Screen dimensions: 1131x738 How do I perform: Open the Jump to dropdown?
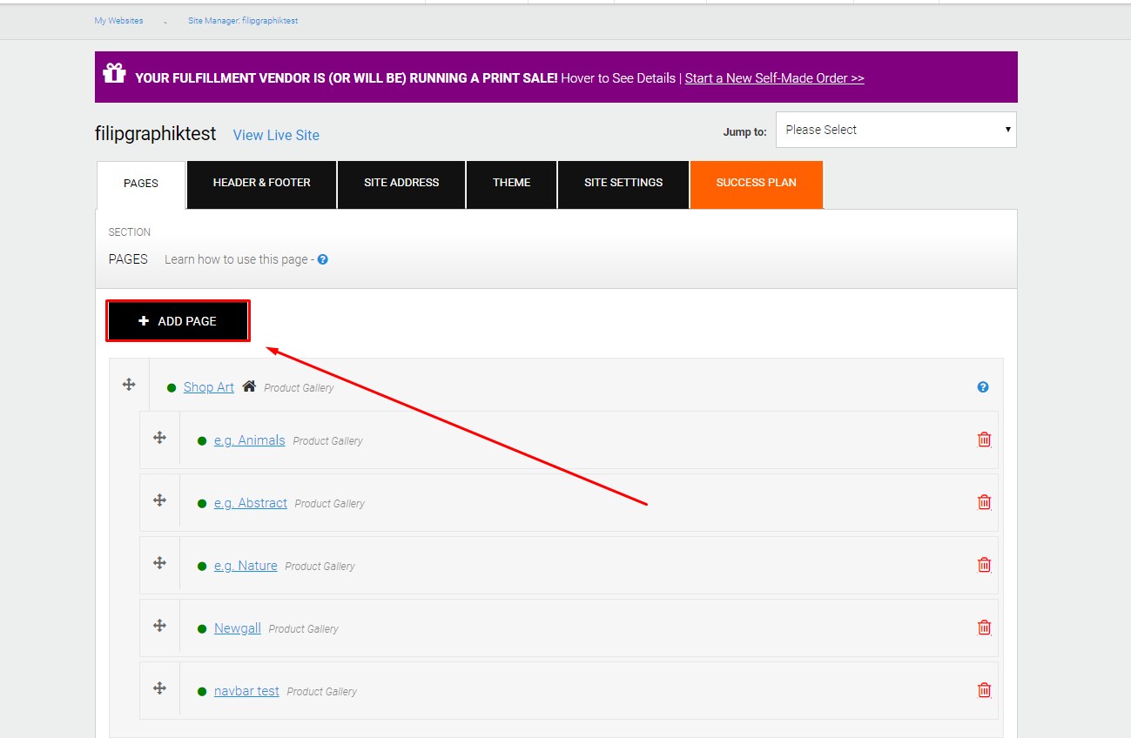(x=896, y=130)
